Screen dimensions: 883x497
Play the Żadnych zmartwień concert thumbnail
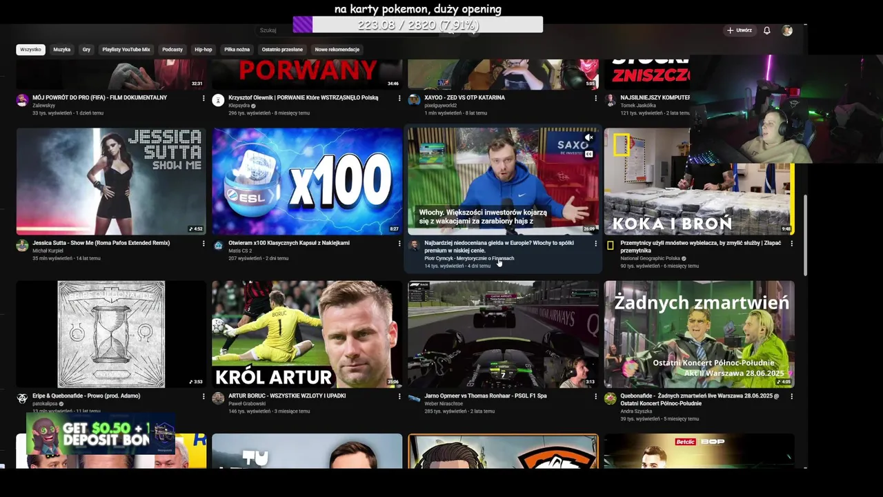(x=699, y=334)
